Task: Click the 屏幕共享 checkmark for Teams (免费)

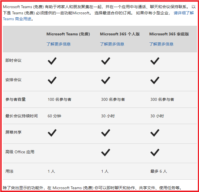Action: click(52, 133)
